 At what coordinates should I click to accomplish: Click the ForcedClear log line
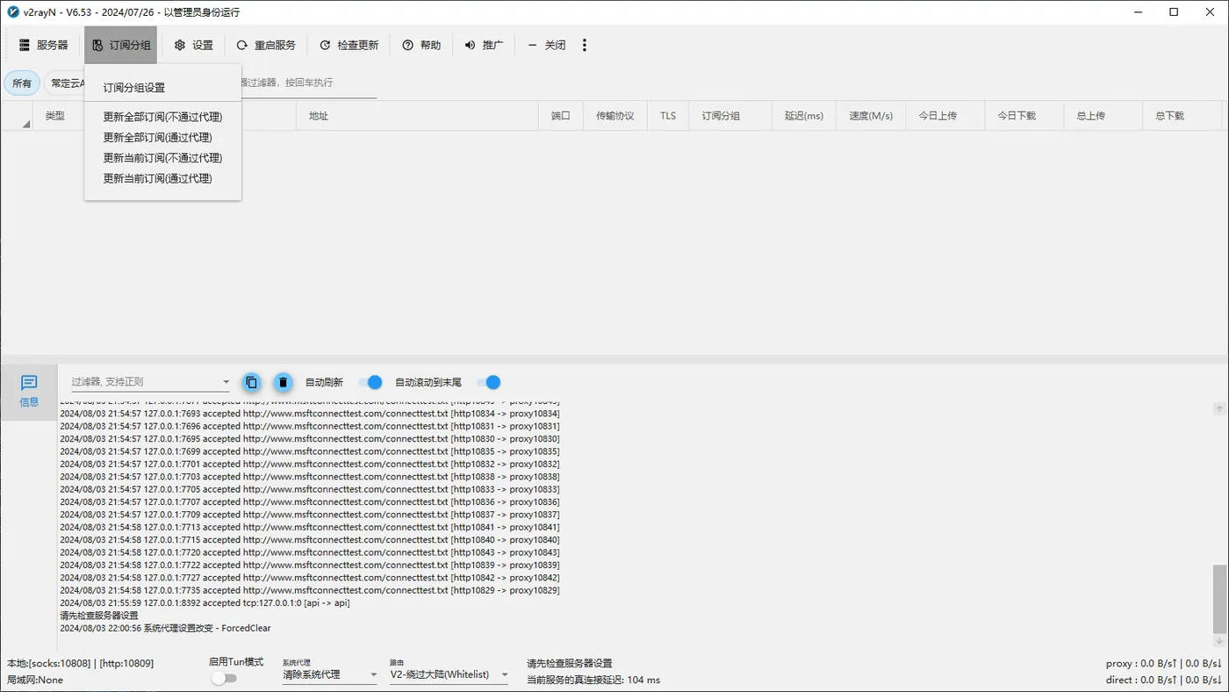click(165, 628)
